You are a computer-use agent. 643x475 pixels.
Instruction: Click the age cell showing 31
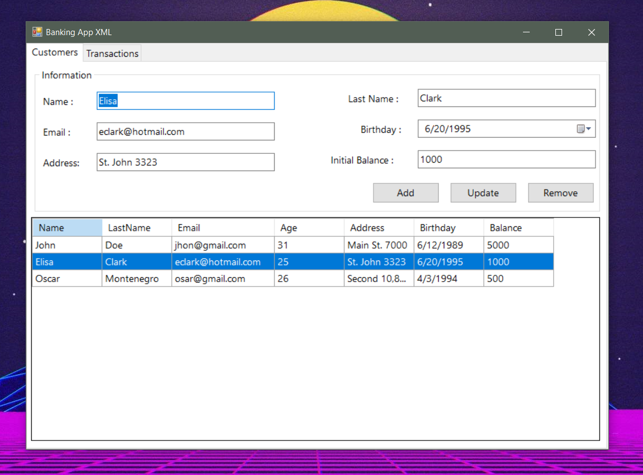tap(309, 245)
